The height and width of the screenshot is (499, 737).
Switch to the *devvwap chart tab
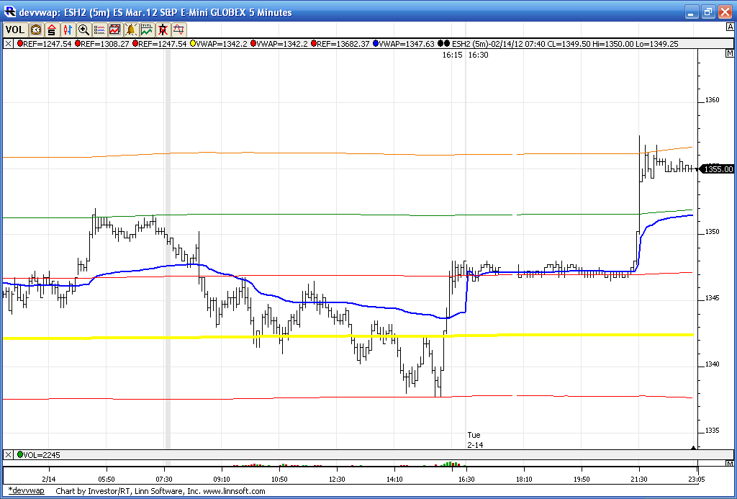click(27, 490)
